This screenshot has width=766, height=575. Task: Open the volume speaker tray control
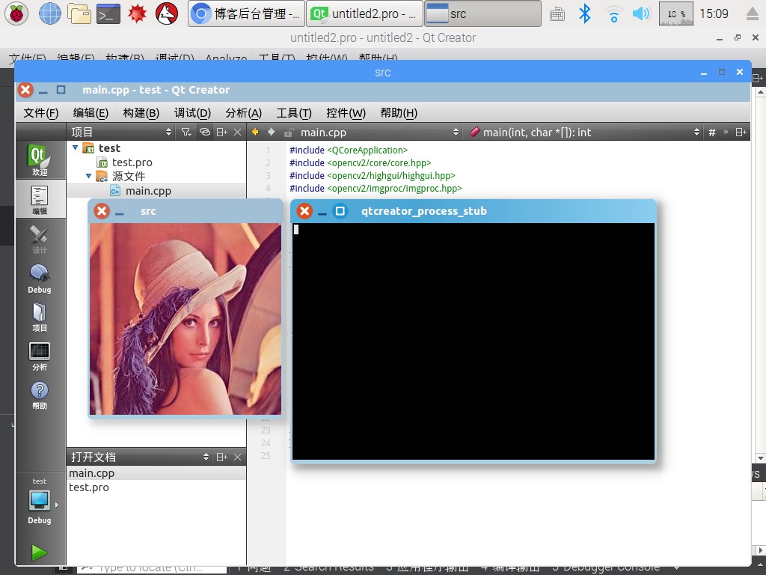coord(641,13)
